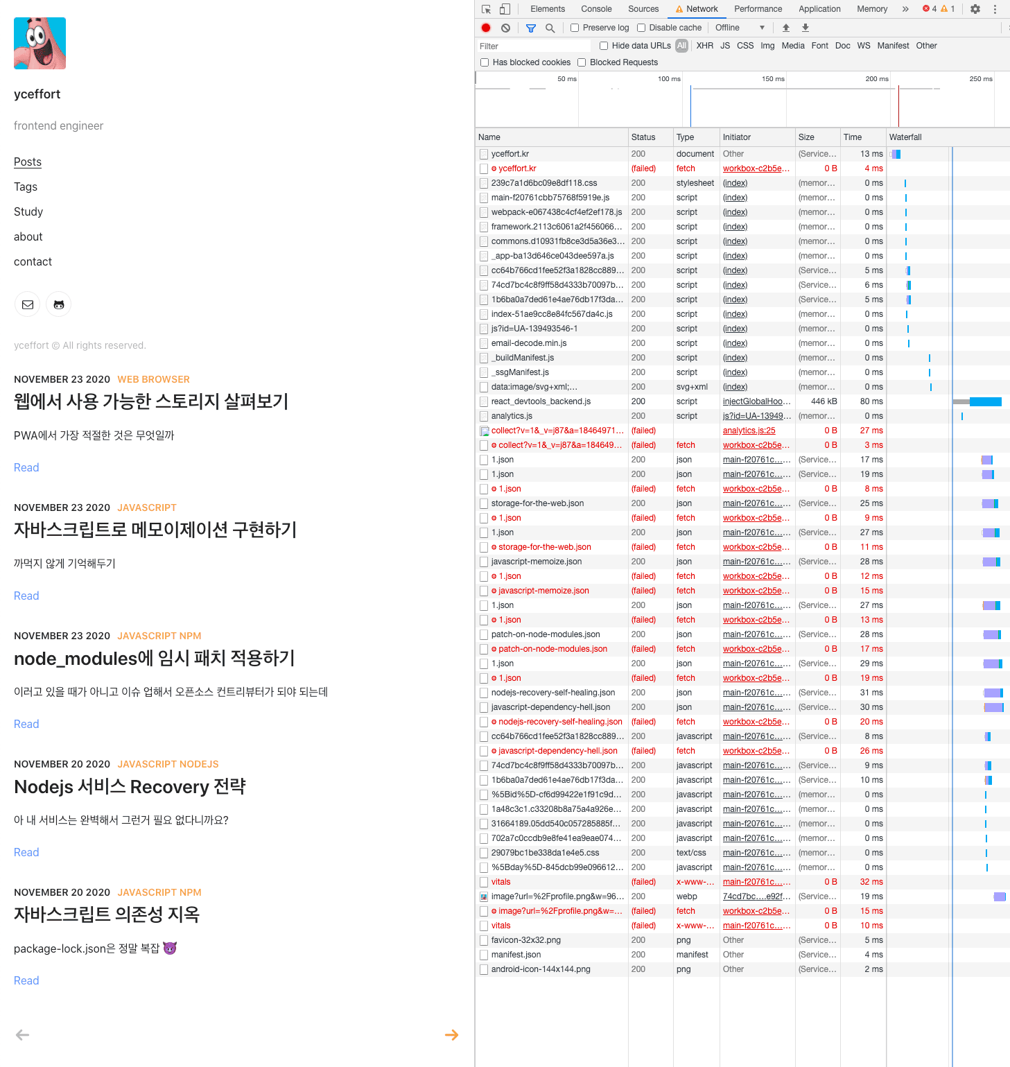Click the Filter text input
Screen dimensions: 1010x1067
click(x=534, y=46)
